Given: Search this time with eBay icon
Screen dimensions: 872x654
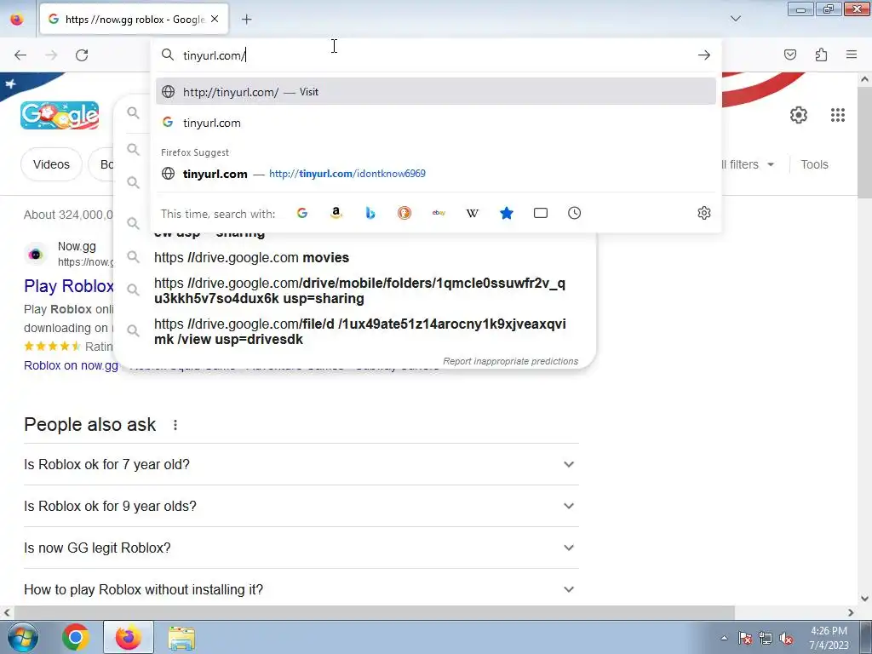Looking at the screenshot, I should 439,213.
